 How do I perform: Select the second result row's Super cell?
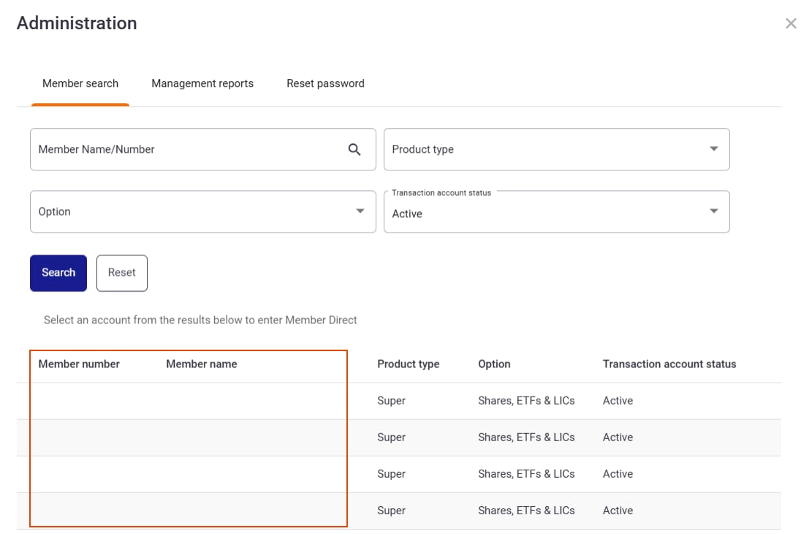pos(391,437)
